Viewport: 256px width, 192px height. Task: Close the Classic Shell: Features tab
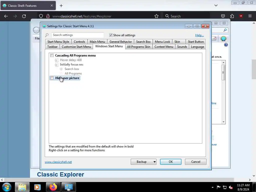[51, 5]
